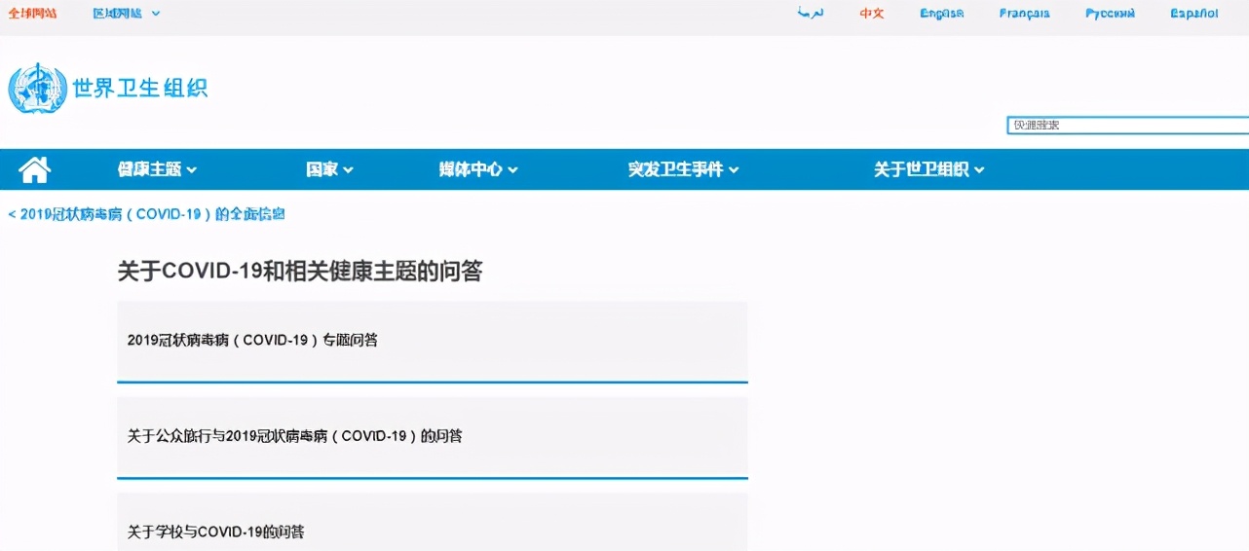Open 2019冠状病毒病（COVID-19）专题问答
The width and height of the screenshot is (1249, 551).
[433, 341]
